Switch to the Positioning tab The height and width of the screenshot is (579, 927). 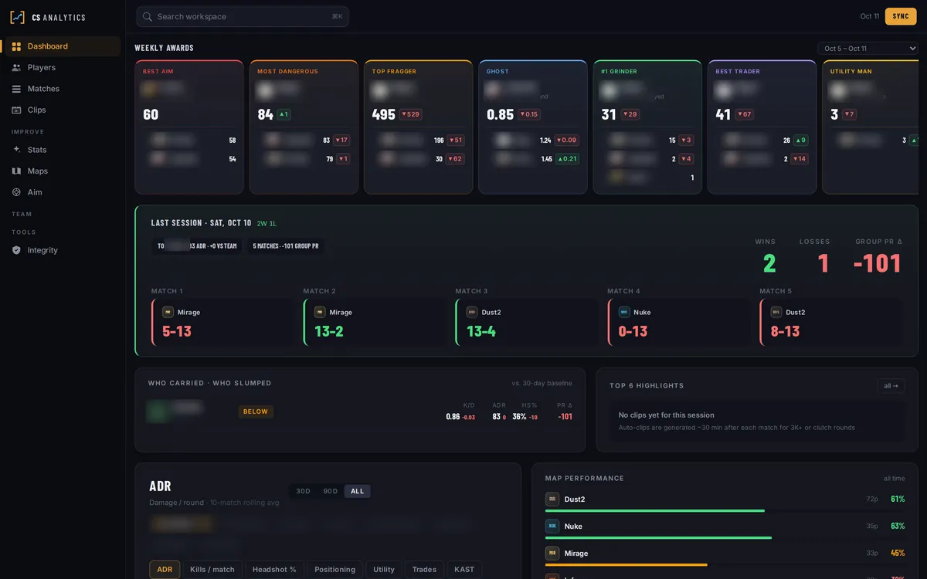point(334,570)
